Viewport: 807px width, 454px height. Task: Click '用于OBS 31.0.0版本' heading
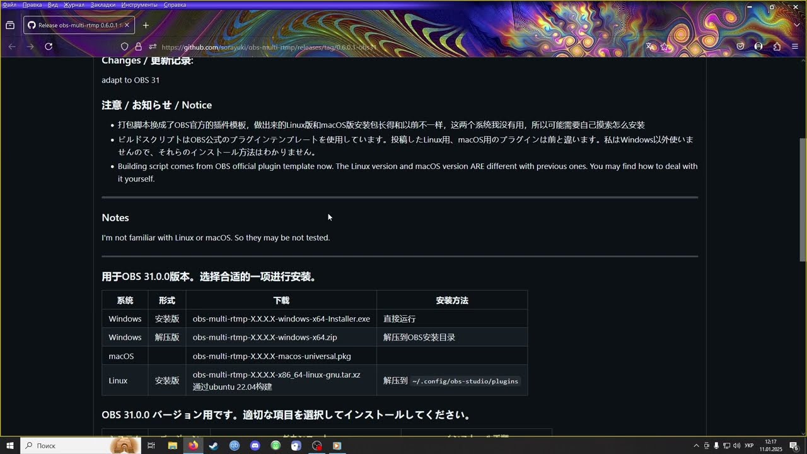tap(209, 277)
